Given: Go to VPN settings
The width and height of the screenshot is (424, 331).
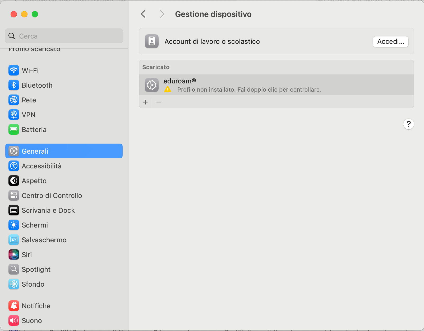Looking at the screenshot, I should (x=29, y=115).
